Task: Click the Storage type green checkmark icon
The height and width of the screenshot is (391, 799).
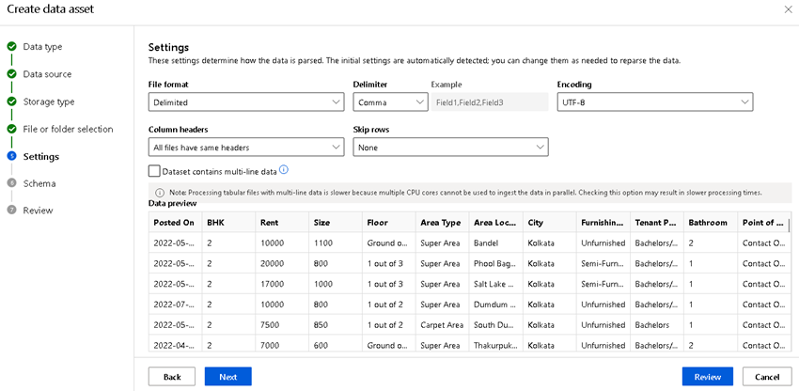Action: (x=11, y=102)
